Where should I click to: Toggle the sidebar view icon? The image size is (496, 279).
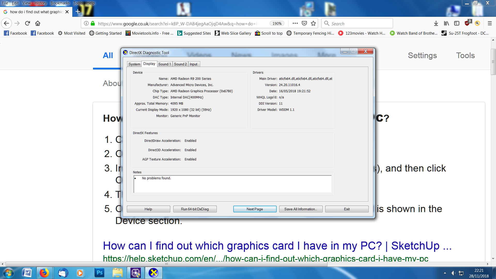click(x=457, y=24)
